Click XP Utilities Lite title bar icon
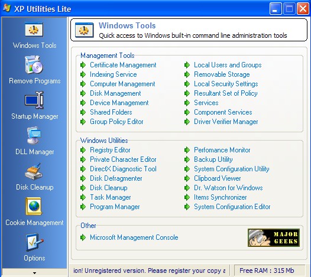Image resolution: width=311 pixels, height=277 pixels. 7,8
